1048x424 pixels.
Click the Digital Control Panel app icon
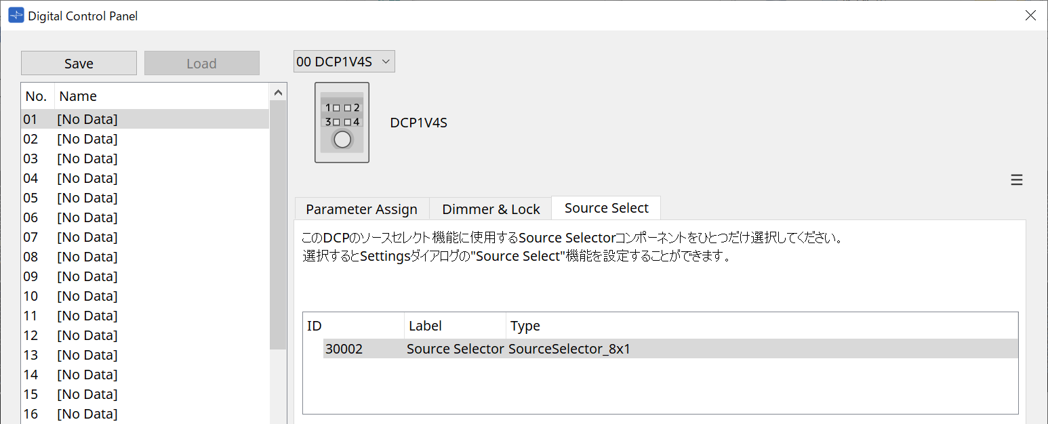[15, 15]
